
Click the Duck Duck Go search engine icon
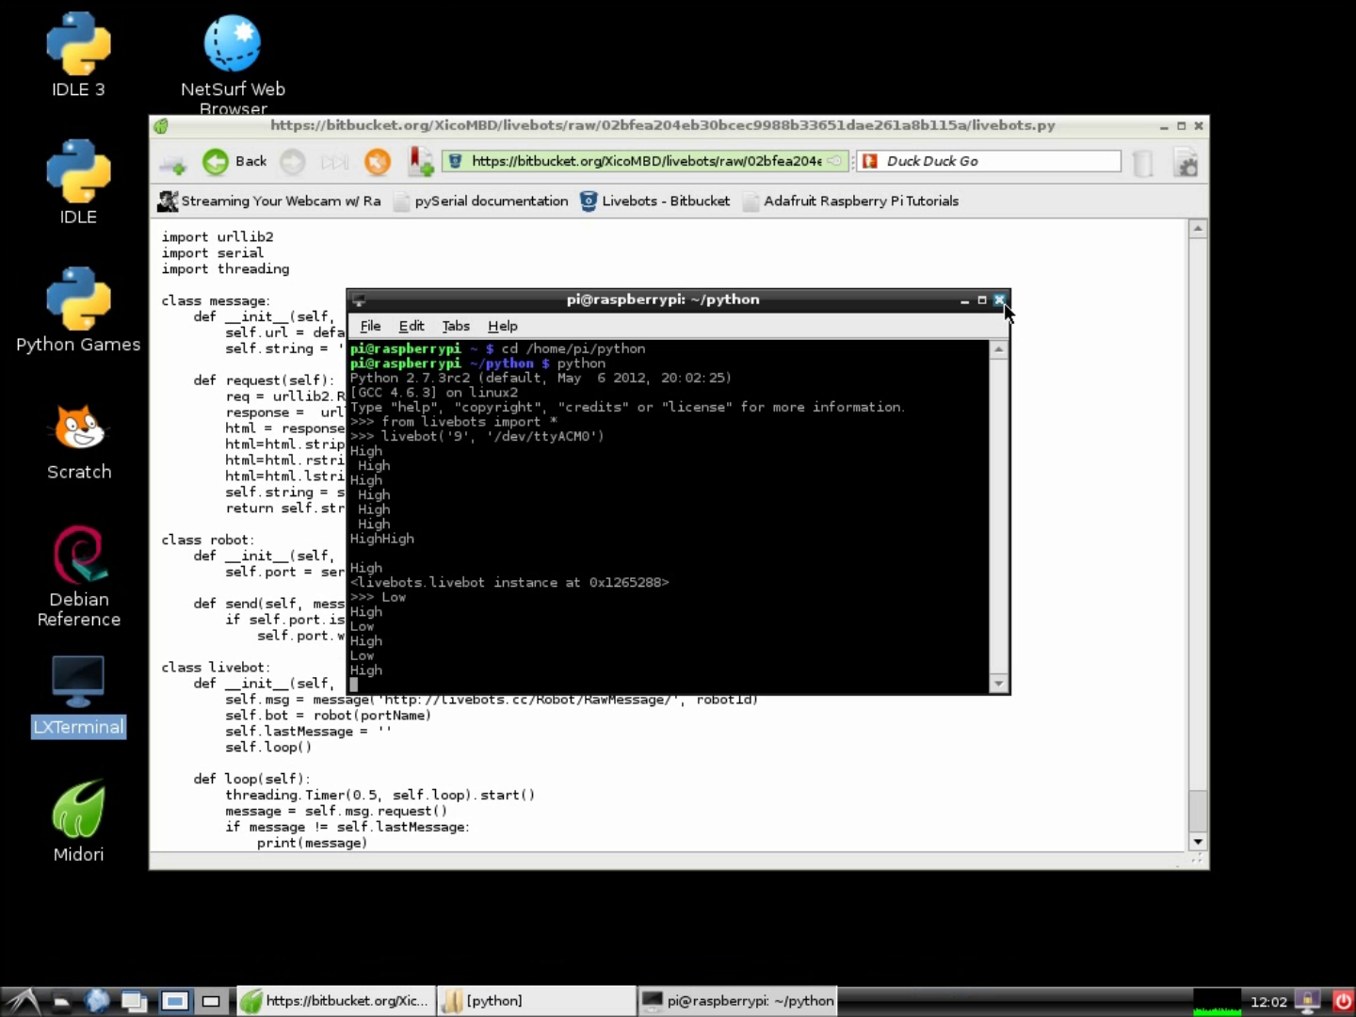pyautogui.click(x=870, y=161)
